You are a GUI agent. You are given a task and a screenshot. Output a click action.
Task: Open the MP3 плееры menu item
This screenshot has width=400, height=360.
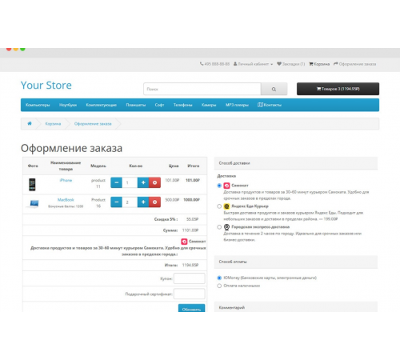pos(237,105)
